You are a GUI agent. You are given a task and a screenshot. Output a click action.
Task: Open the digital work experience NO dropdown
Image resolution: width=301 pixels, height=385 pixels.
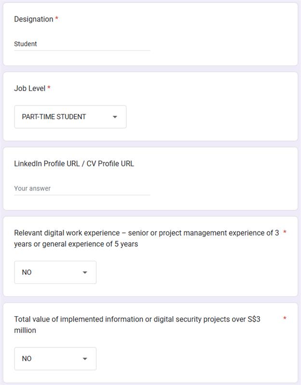[55, 272]
